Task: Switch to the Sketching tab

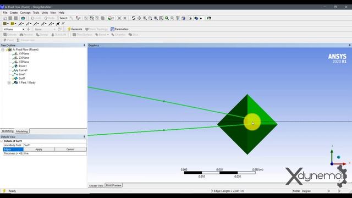Action: (8, 131)
